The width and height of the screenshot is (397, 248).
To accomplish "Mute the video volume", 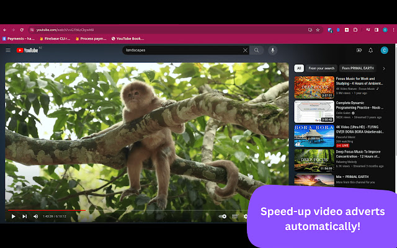I will pos(35,216).
